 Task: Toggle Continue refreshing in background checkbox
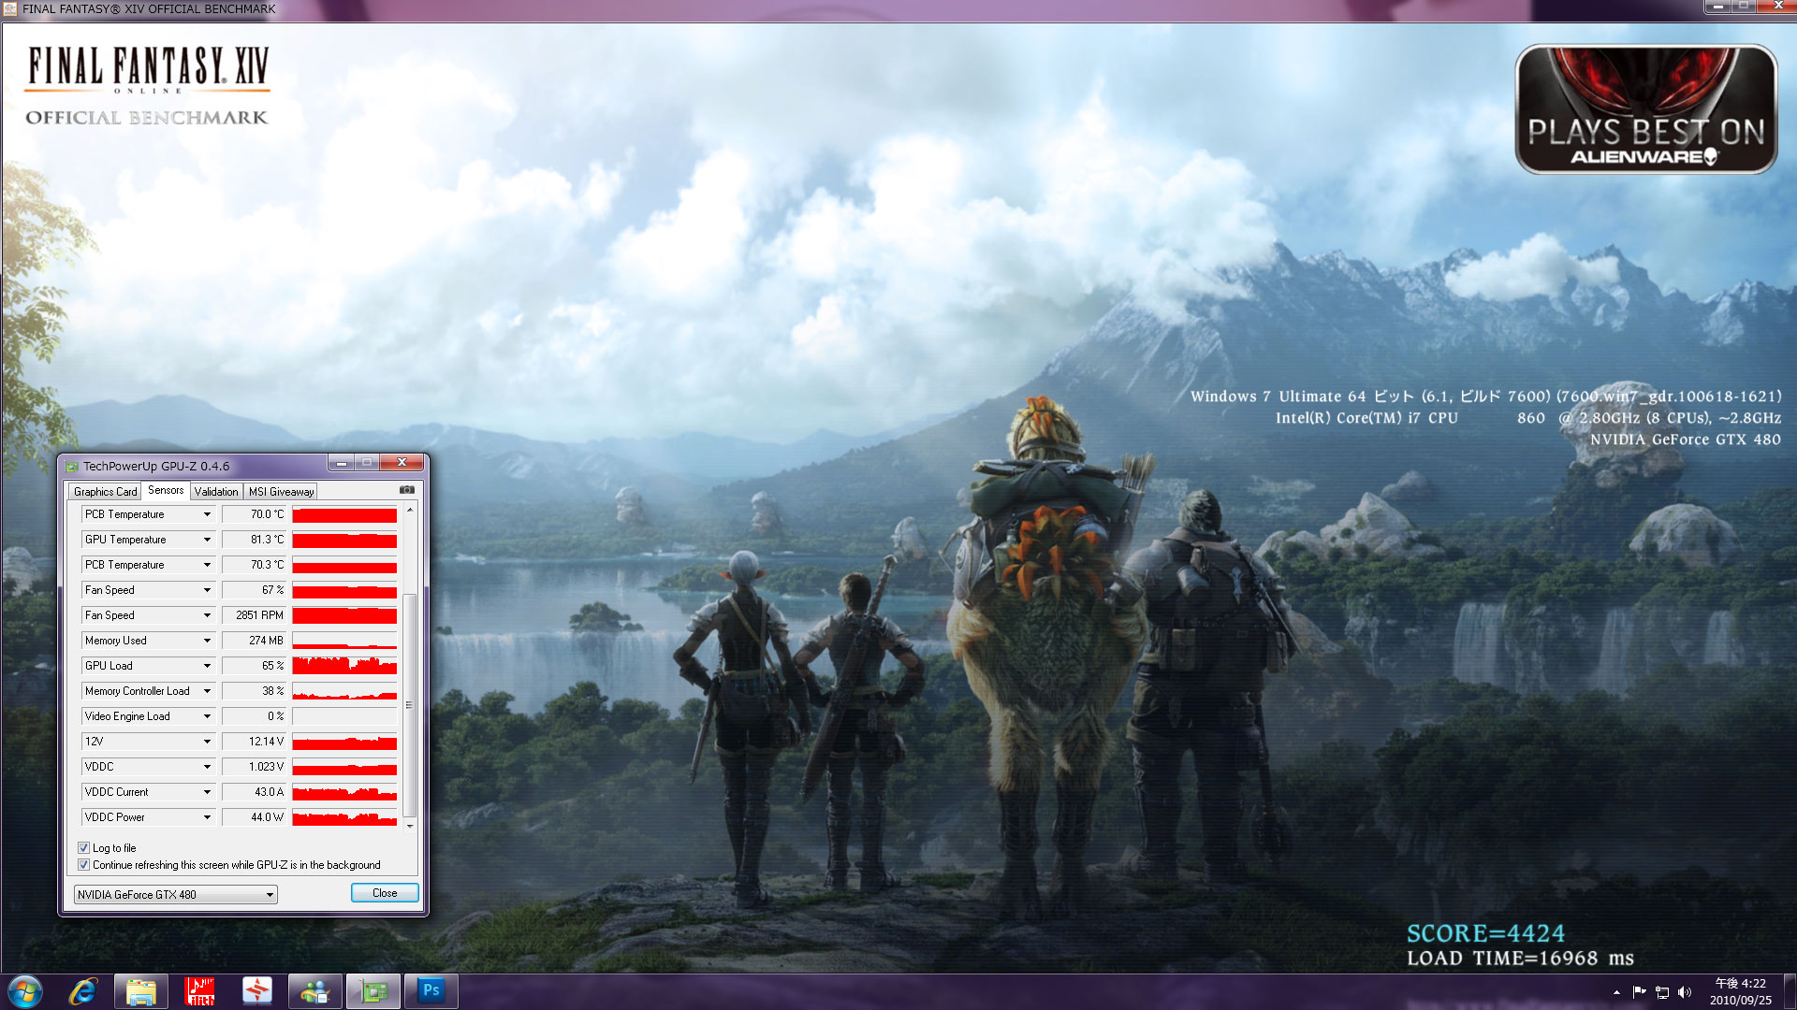[83, 864]
